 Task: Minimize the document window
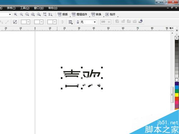tap(168, 8)
